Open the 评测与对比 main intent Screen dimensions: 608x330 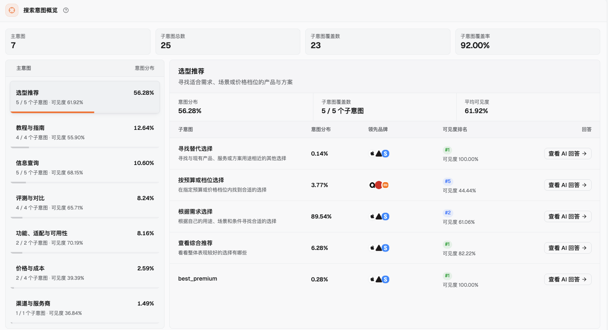click(85, 203)
